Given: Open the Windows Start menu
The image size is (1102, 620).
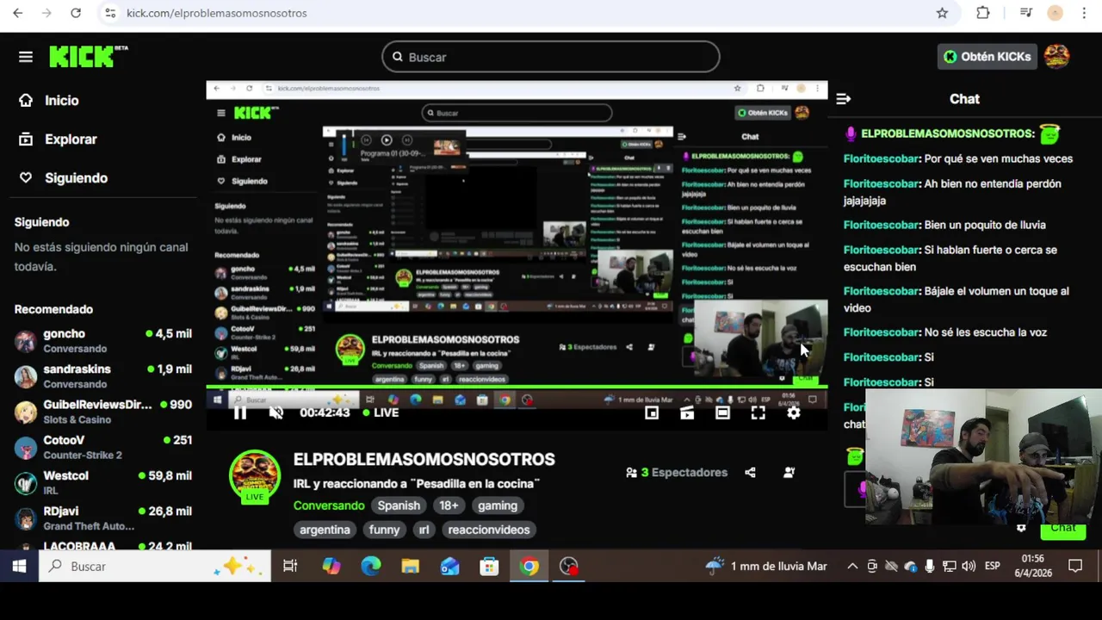Looking at the screenshot, I should click(19, 566).
